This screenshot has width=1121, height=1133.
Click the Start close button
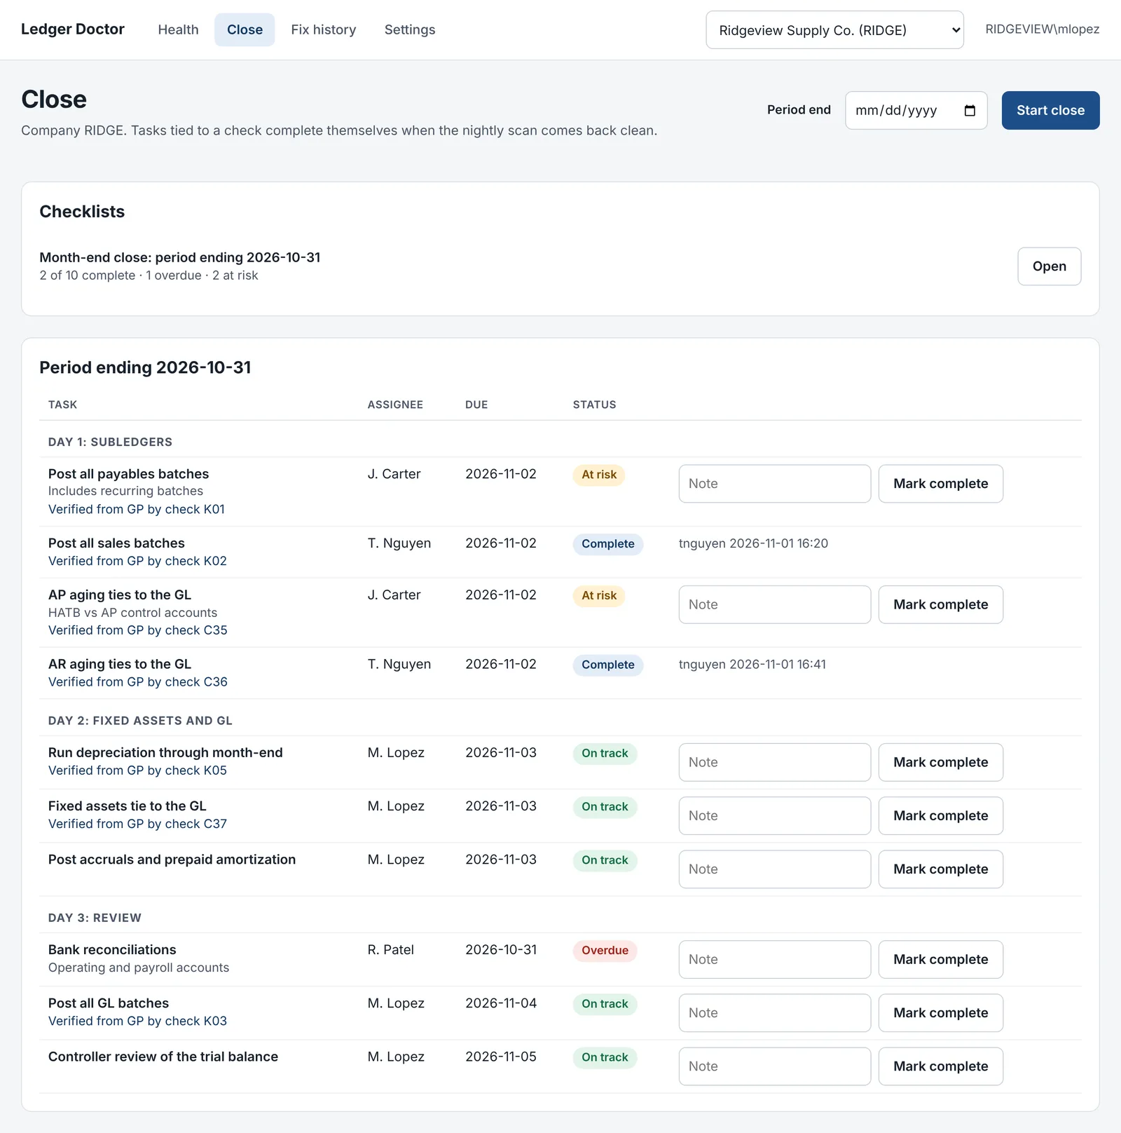click(1050, 110)
